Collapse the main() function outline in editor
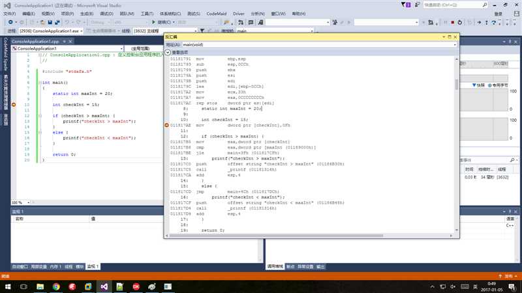The image size is (522, 293). [40, 83]
